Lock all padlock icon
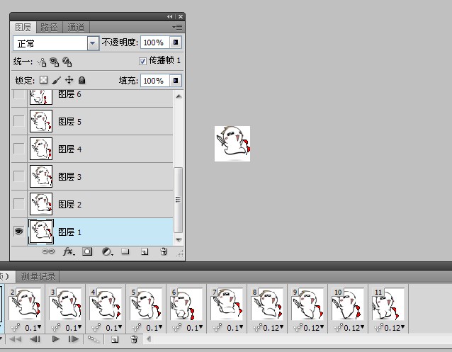The image size is (452, 352). 82,80
